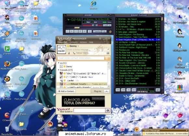Screen dimensions: 189x136
Task: Select track '17. Sean Kingston - Dry Your Eyes'
Action: click(x=138, y=60)
